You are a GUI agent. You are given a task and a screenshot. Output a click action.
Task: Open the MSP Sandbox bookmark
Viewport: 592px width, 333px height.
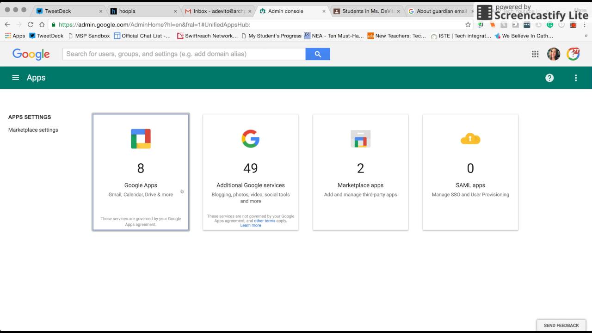(x=89, y=36)
